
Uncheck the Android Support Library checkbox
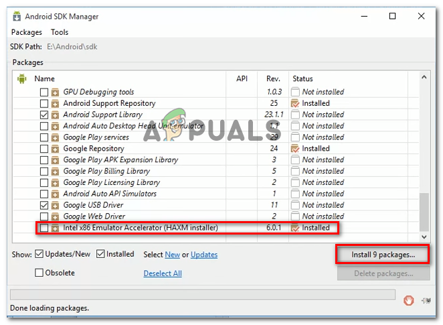pos(44,115)
